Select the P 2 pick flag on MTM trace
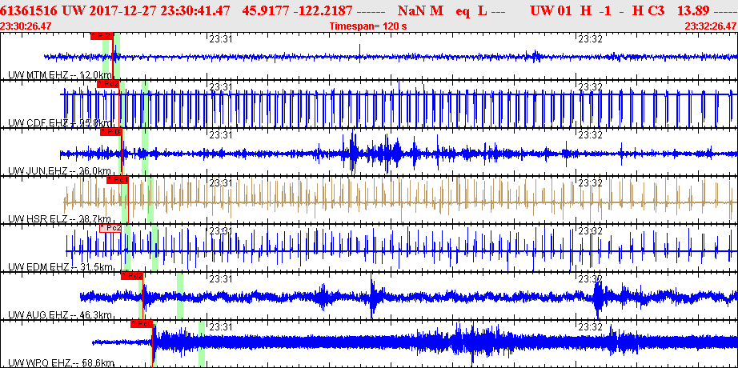 coord(102,36)
